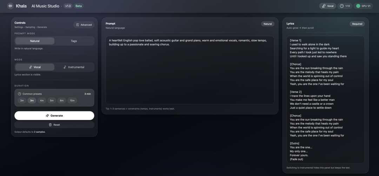Click the trash icon on Reset

click(x=50, y=125)
